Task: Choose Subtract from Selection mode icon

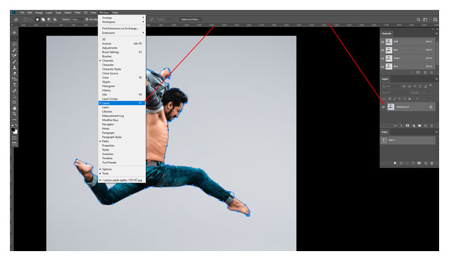Action: 49,19
